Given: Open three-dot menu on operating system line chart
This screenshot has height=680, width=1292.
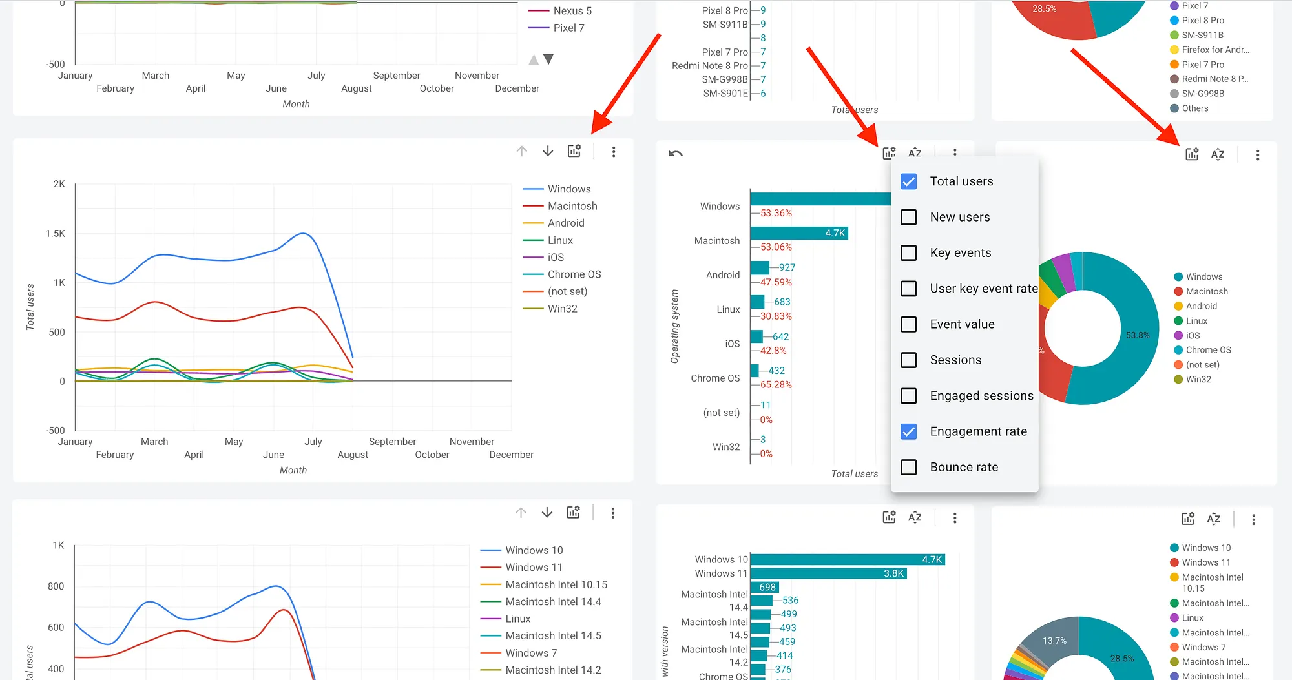Looking at the screenshot, I should [614, 152].
